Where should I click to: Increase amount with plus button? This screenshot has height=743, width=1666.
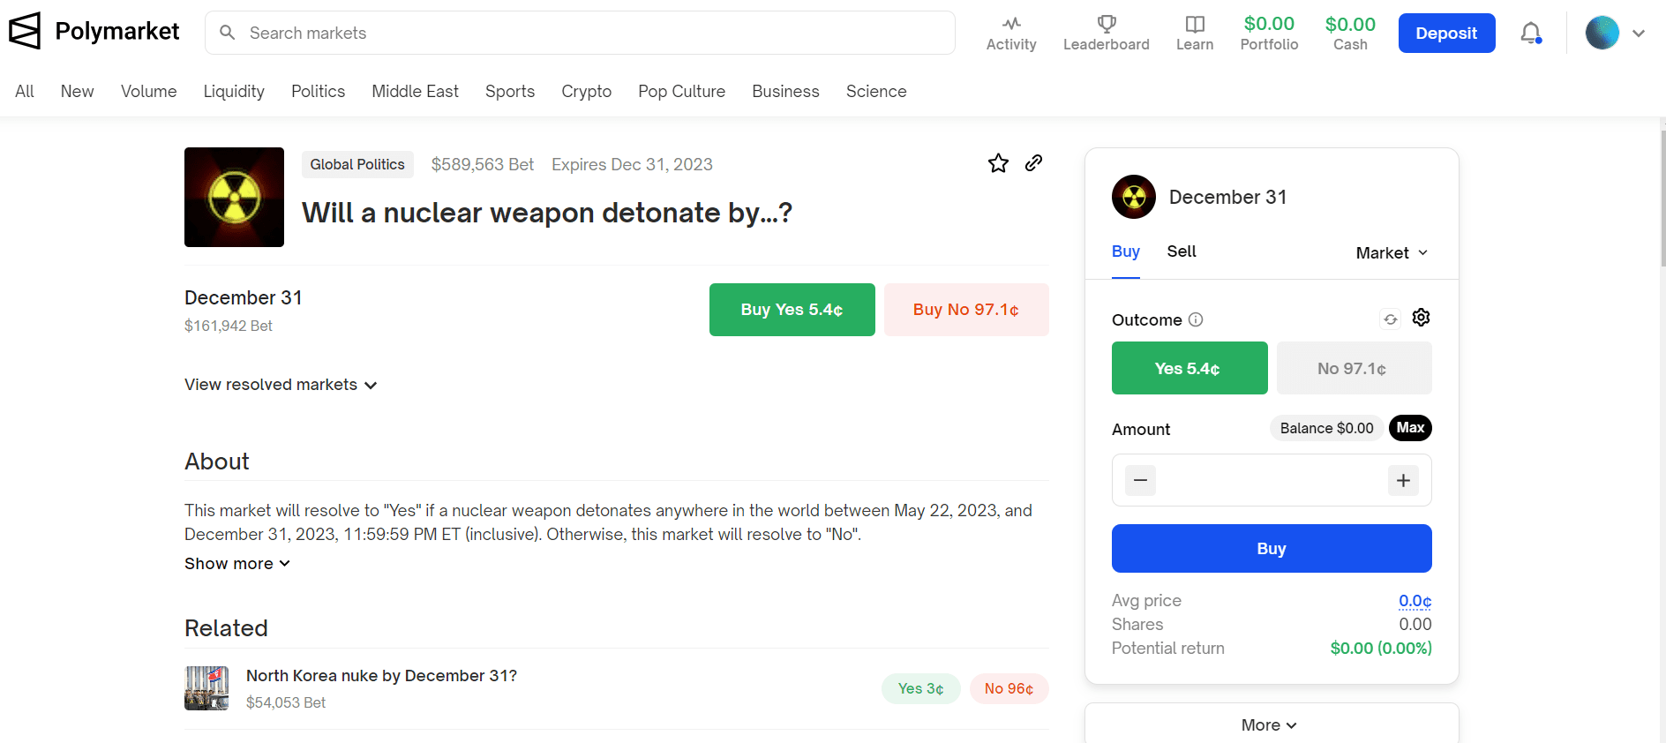click(1403, 480)
